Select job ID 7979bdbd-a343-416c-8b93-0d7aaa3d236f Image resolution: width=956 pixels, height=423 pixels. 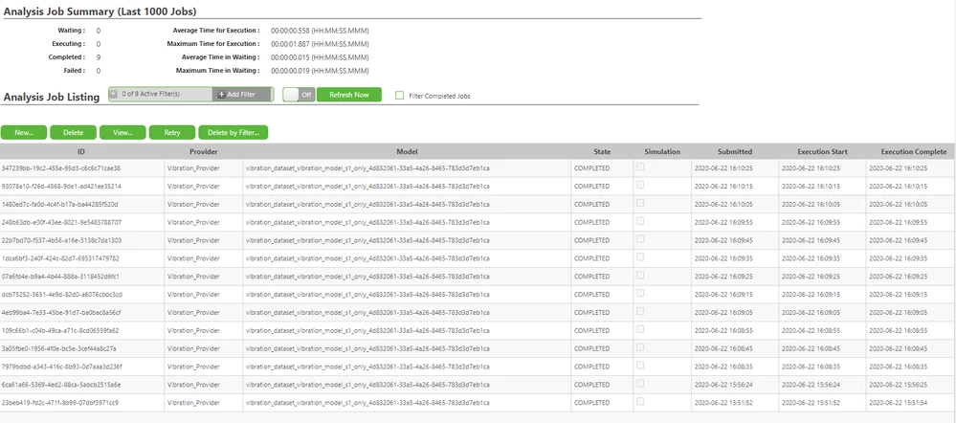(x=61, y=367)
